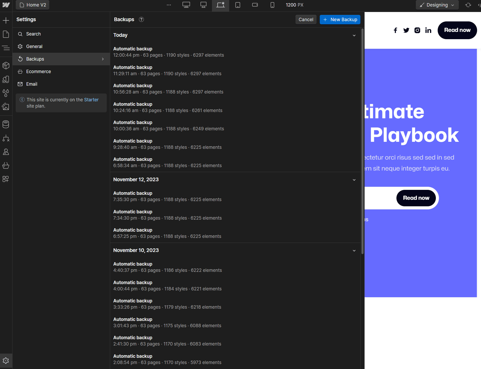Click the Facebook icon in page preview
This screenshot has height=369, width=481.
click(396, 30)
